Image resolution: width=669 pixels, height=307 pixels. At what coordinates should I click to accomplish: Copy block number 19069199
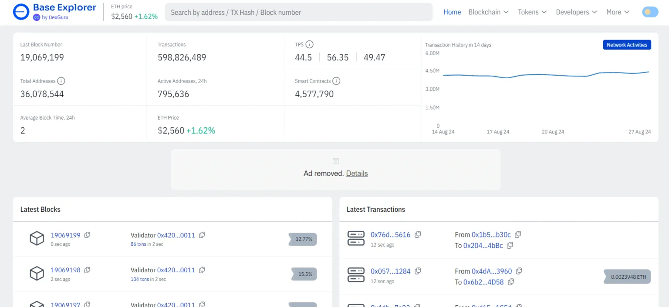[87, 235]
